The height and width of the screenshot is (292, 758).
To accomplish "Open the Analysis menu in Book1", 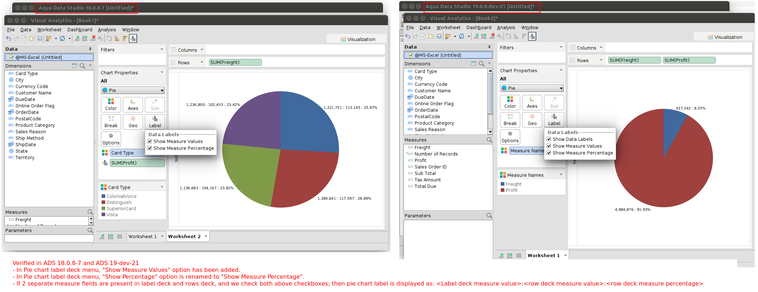I will pos(107,30).
